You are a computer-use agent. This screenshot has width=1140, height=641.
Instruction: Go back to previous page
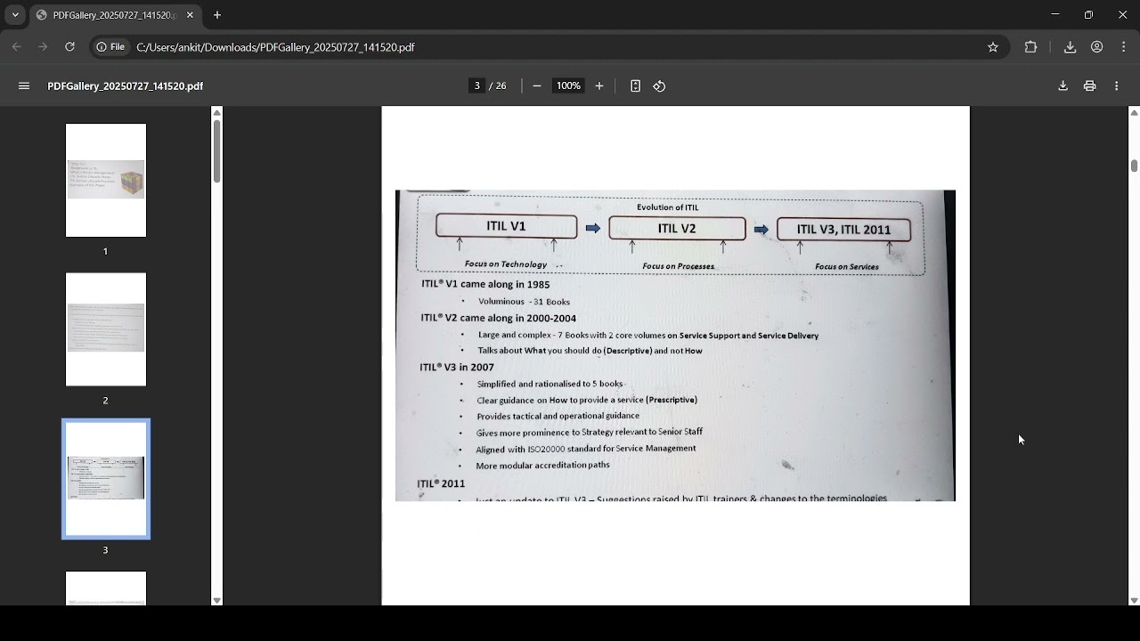click(17, 47)
